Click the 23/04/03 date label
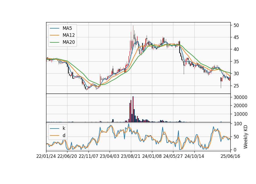Screen dimensions: 256x184 click(x=110, y=157)
